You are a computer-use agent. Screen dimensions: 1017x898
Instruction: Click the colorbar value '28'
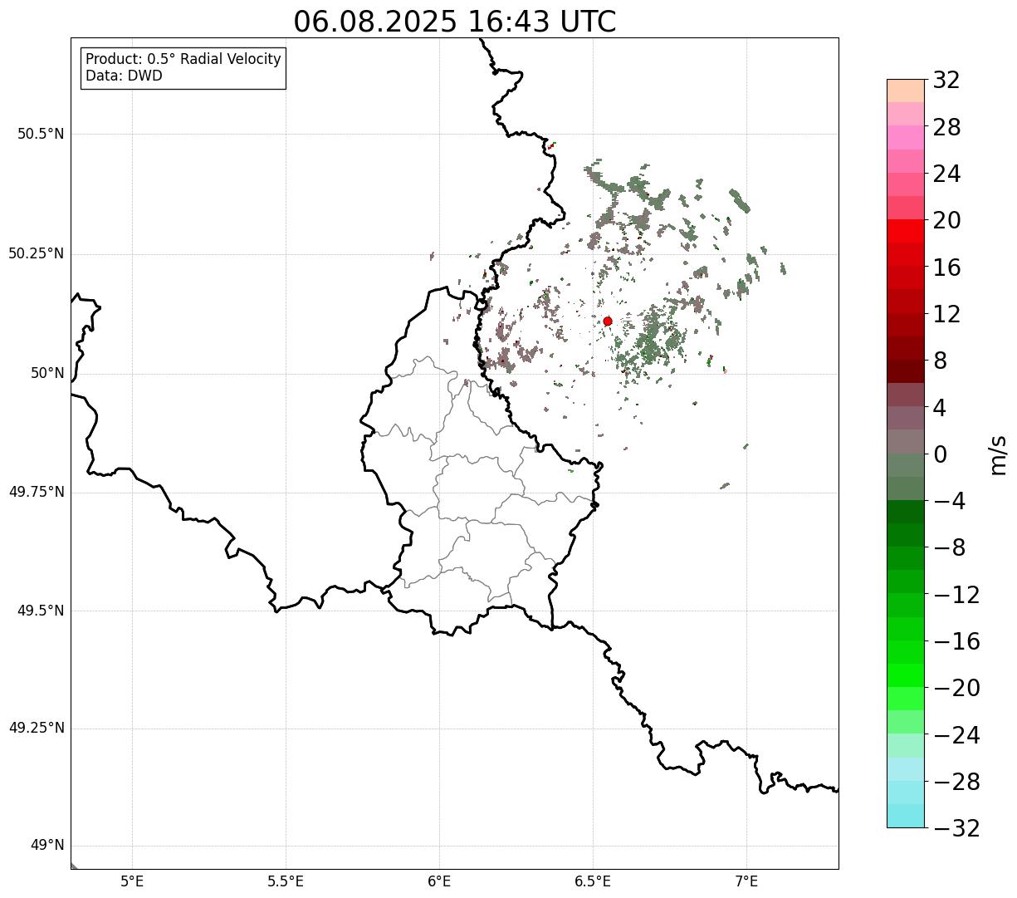946,127
